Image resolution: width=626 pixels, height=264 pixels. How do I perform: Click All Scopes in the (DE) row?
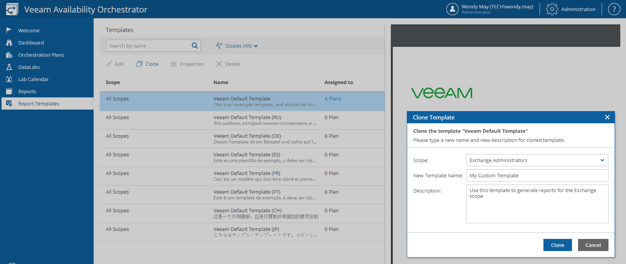click(117, 136)
